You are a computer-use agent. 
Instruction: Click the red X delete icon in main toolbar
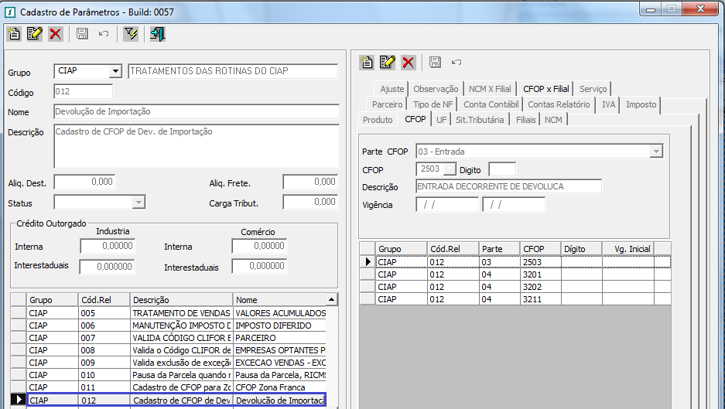[x=56, y=33]
